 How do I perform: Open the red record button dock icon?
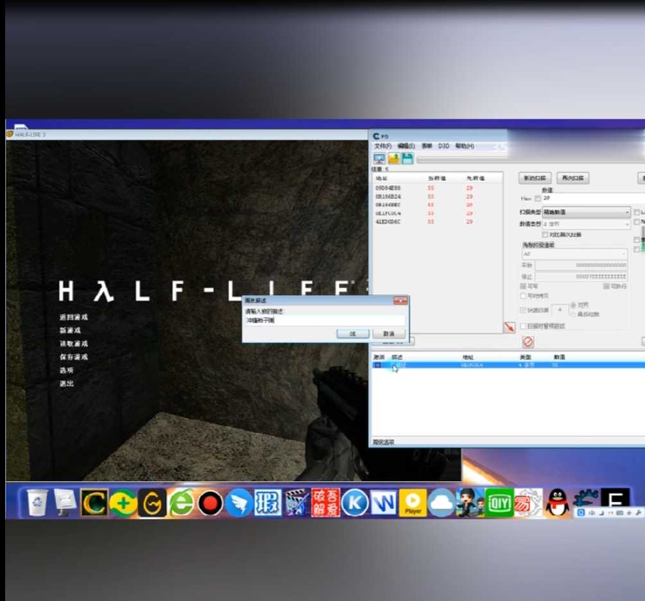click(x=211, y=503)
